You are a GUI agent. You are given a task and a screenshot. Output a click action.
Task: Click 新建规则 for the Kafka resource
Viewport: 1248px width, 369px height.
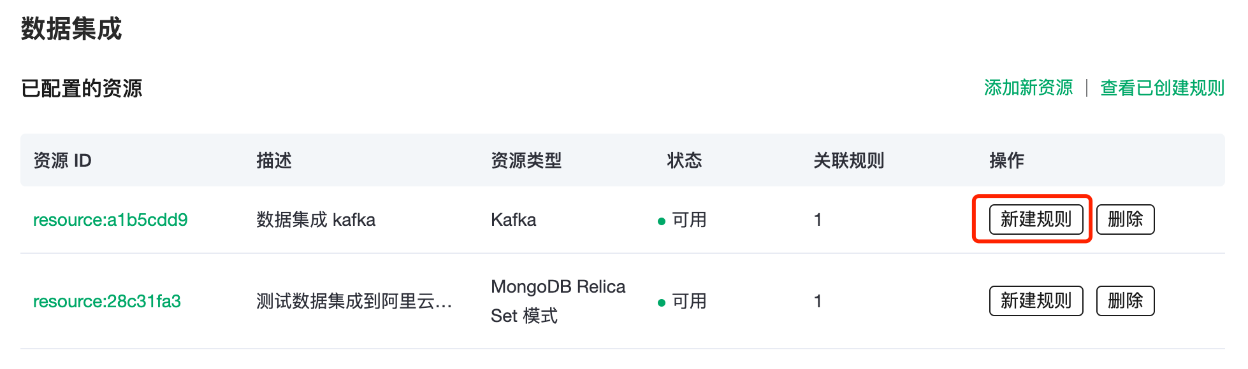click(1036, 219)
